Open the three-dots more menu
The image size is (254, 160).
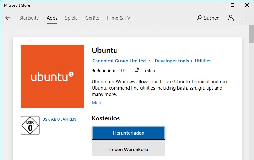click(247, 18)
